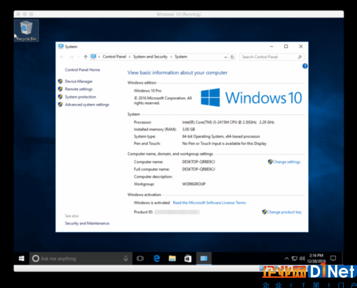The width and height of the screenshot is (357, 288).
Task: Open Device Manager link
Action: click(79, 81)
